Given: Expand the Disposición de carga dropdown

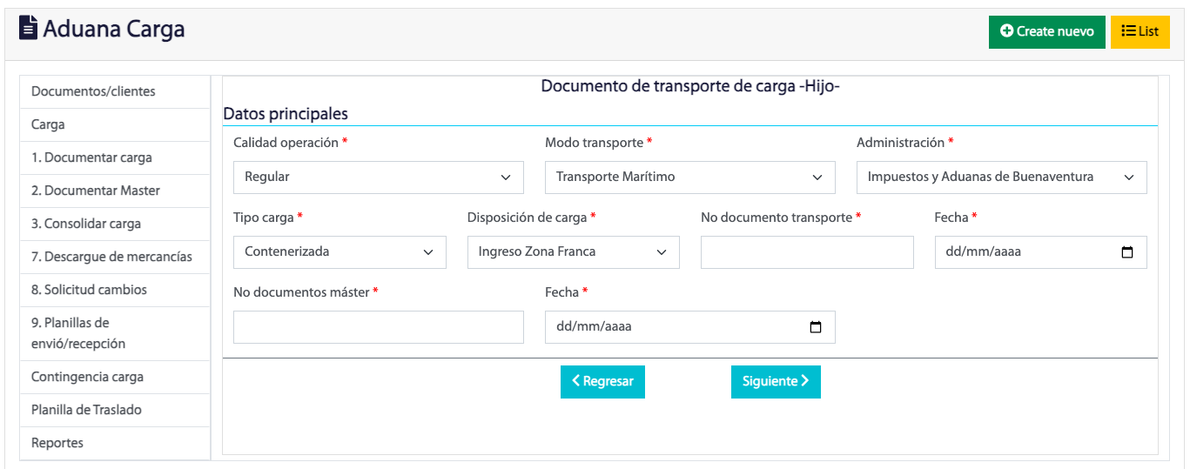Looking at the screenshot, I should [x=574, y=252].
